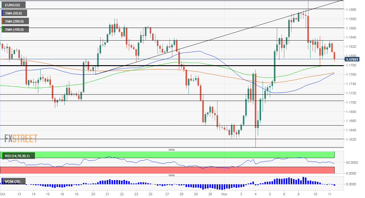Click date 11 on the time axis
The width and height of the screenshot is (365, 198).
tap(329, 194)
